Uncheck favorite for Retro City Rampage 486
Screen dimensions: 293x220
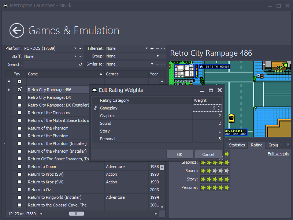[x=19, y=89]
